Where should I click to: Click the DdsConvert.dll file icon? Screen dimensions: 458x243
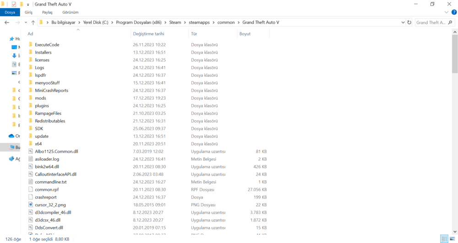pos(30,227)
